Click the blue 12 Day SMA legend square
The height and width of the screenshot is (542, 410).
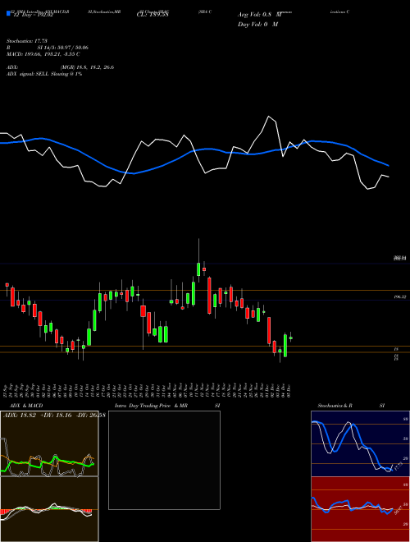pos(8,14)
